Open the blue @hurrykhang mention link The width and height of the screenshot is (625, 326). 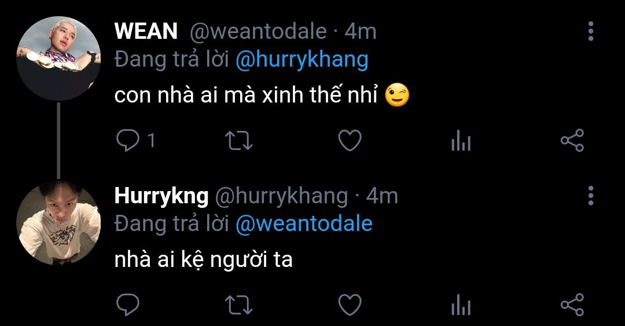coord(302,60)
